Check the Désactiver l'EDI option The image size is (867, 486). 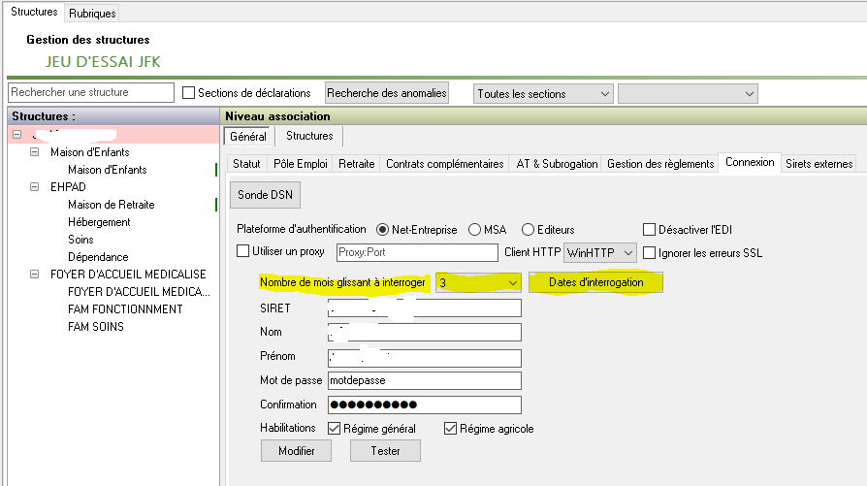tap(650, 230)
